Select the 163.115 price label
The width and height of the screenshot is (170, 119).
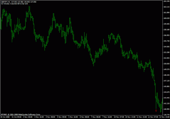point(166,7)
